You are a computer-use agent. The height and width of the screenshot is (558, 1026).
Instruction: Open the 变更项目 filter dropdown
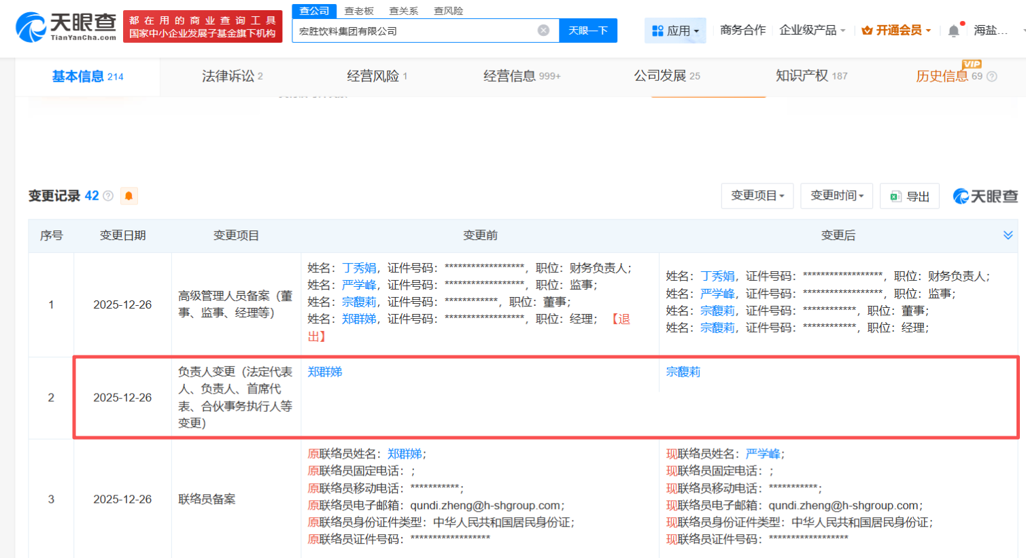click(x=757, y=196)
